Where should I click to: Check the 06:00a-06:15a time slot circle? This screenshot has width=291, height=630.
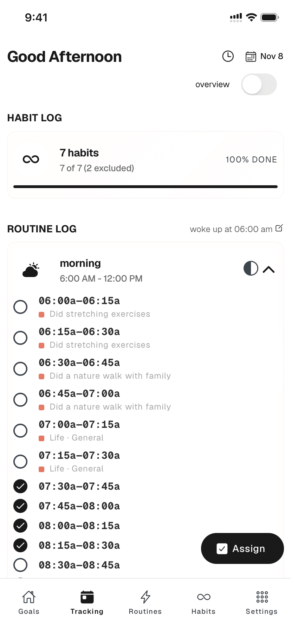[x=20, y=307]
